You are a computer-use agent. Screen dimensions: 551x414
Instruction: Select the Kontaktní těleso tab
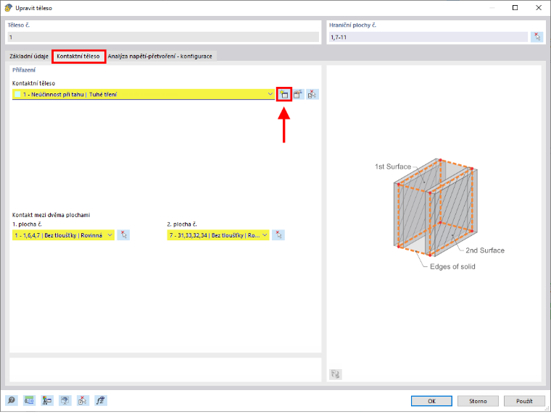(x=78, y=56)
